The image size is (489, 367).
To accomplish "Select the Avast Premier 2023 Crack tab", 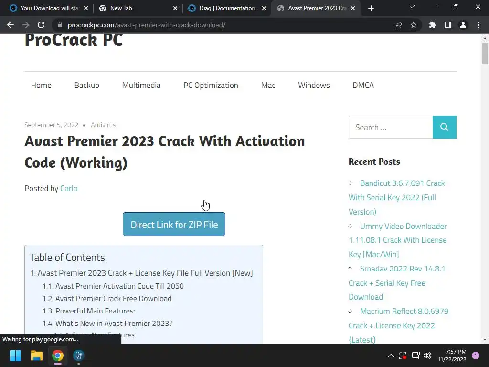I will 316,8.
